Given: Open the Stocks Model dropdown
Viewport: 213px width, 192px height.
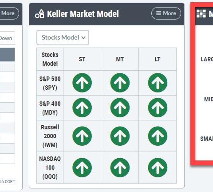Looking at the screenshot, I should tap(63, 37).
